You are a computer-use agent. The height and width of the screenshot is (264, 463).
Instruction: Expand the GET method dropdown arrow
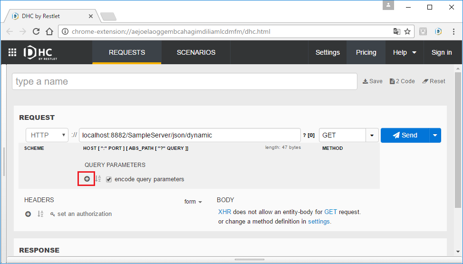coord(372,136)
